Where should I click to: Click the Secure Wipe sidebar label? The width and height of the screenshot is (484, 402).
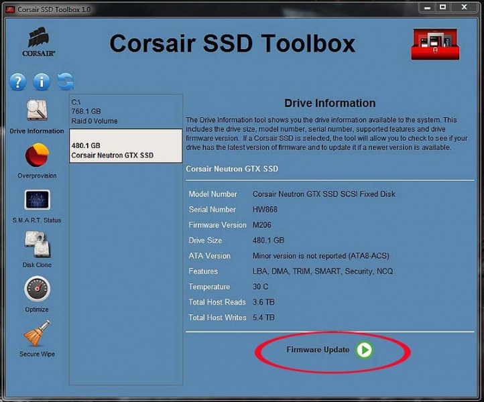(x=37, y=354)
